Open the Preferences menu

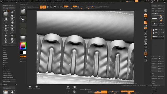pos(77,3)
